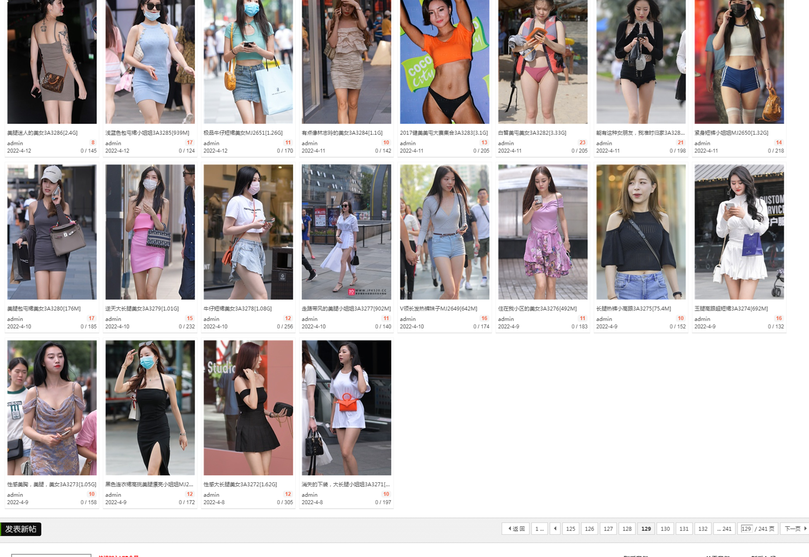This screenshot has width=809, height=557.
Task: Open title link ending 3A3278[1.08G]
Action: point(238,308)
